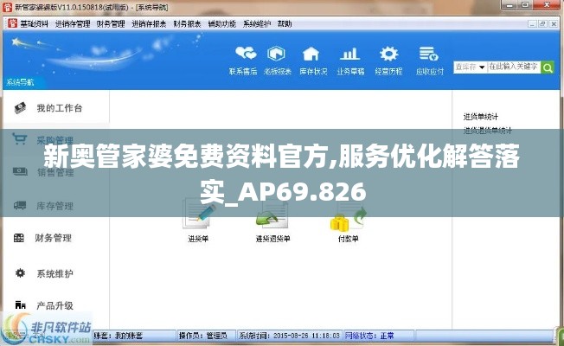Viewport: 564px width, 346px height.
Task: Open the 老板报表 toolbar icon
Action: coord(277,61)
